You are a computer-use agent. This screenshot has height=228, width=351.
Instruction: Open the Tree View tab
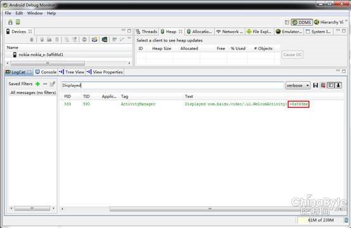(72, 72)
